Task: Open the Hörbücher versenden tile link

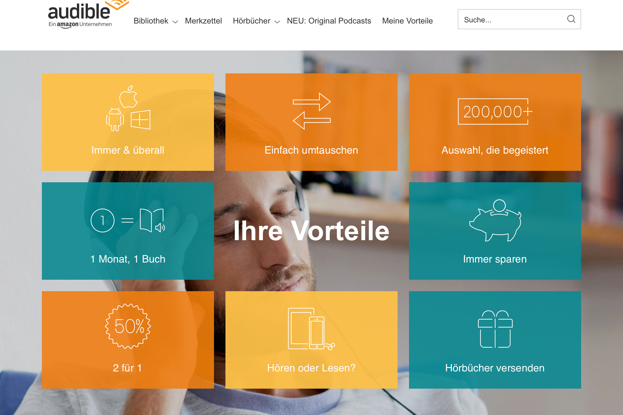Action: (495, 340)
